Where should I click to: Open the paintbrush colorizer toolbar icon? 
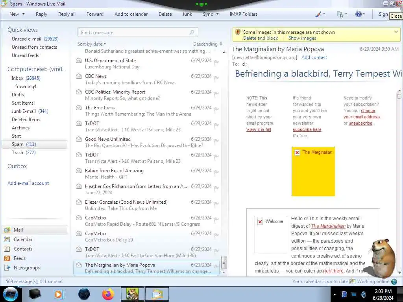tap(318, 14)
